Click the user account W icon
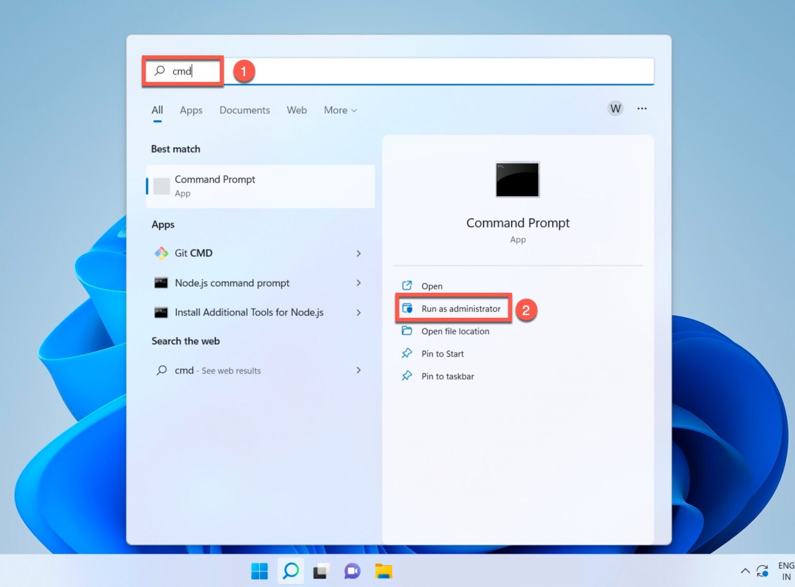 (615, 109)
